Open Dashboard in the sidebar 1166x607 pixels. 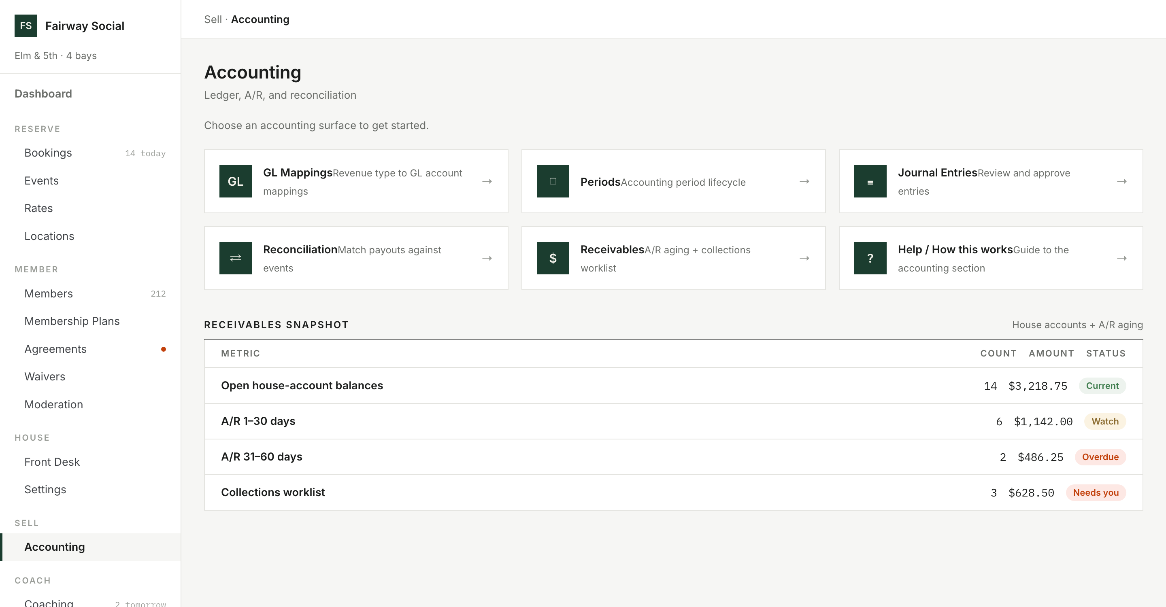(43, 93)
